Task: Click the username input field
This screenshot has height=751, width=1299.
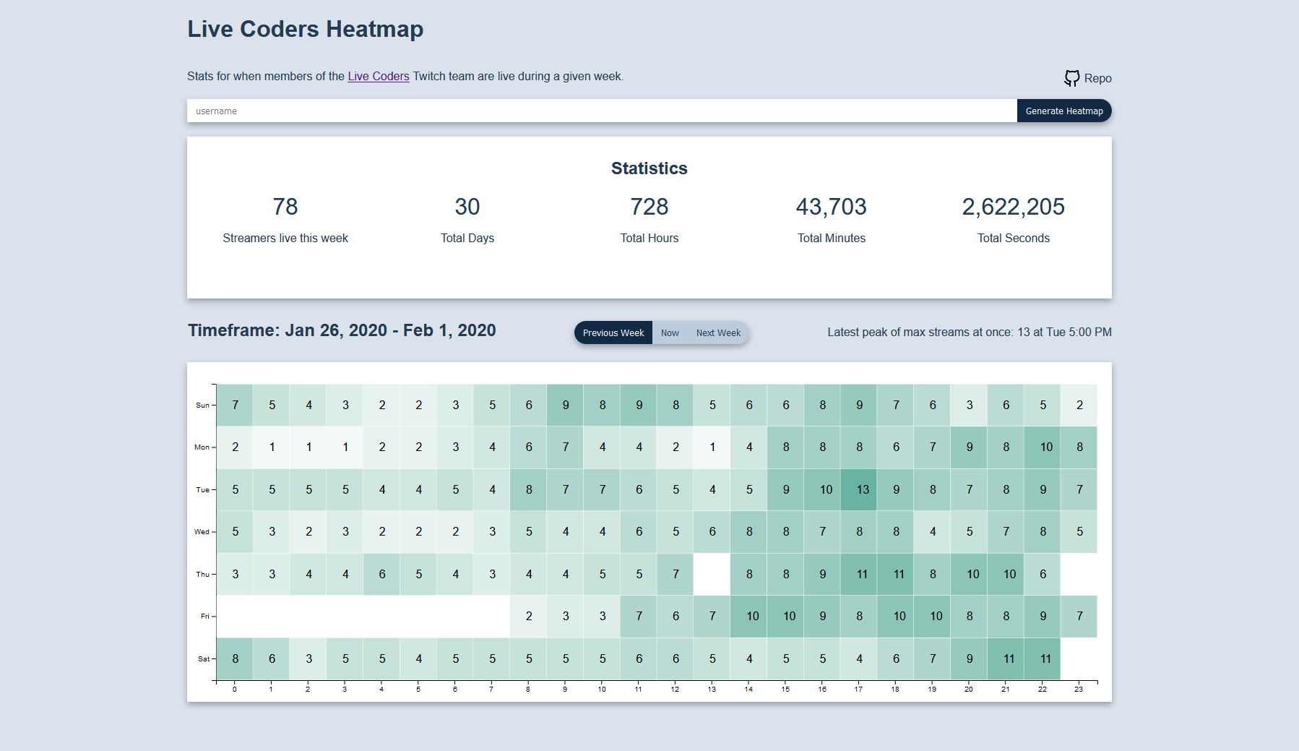Action: pyautogui.click(x=506, y=111)
